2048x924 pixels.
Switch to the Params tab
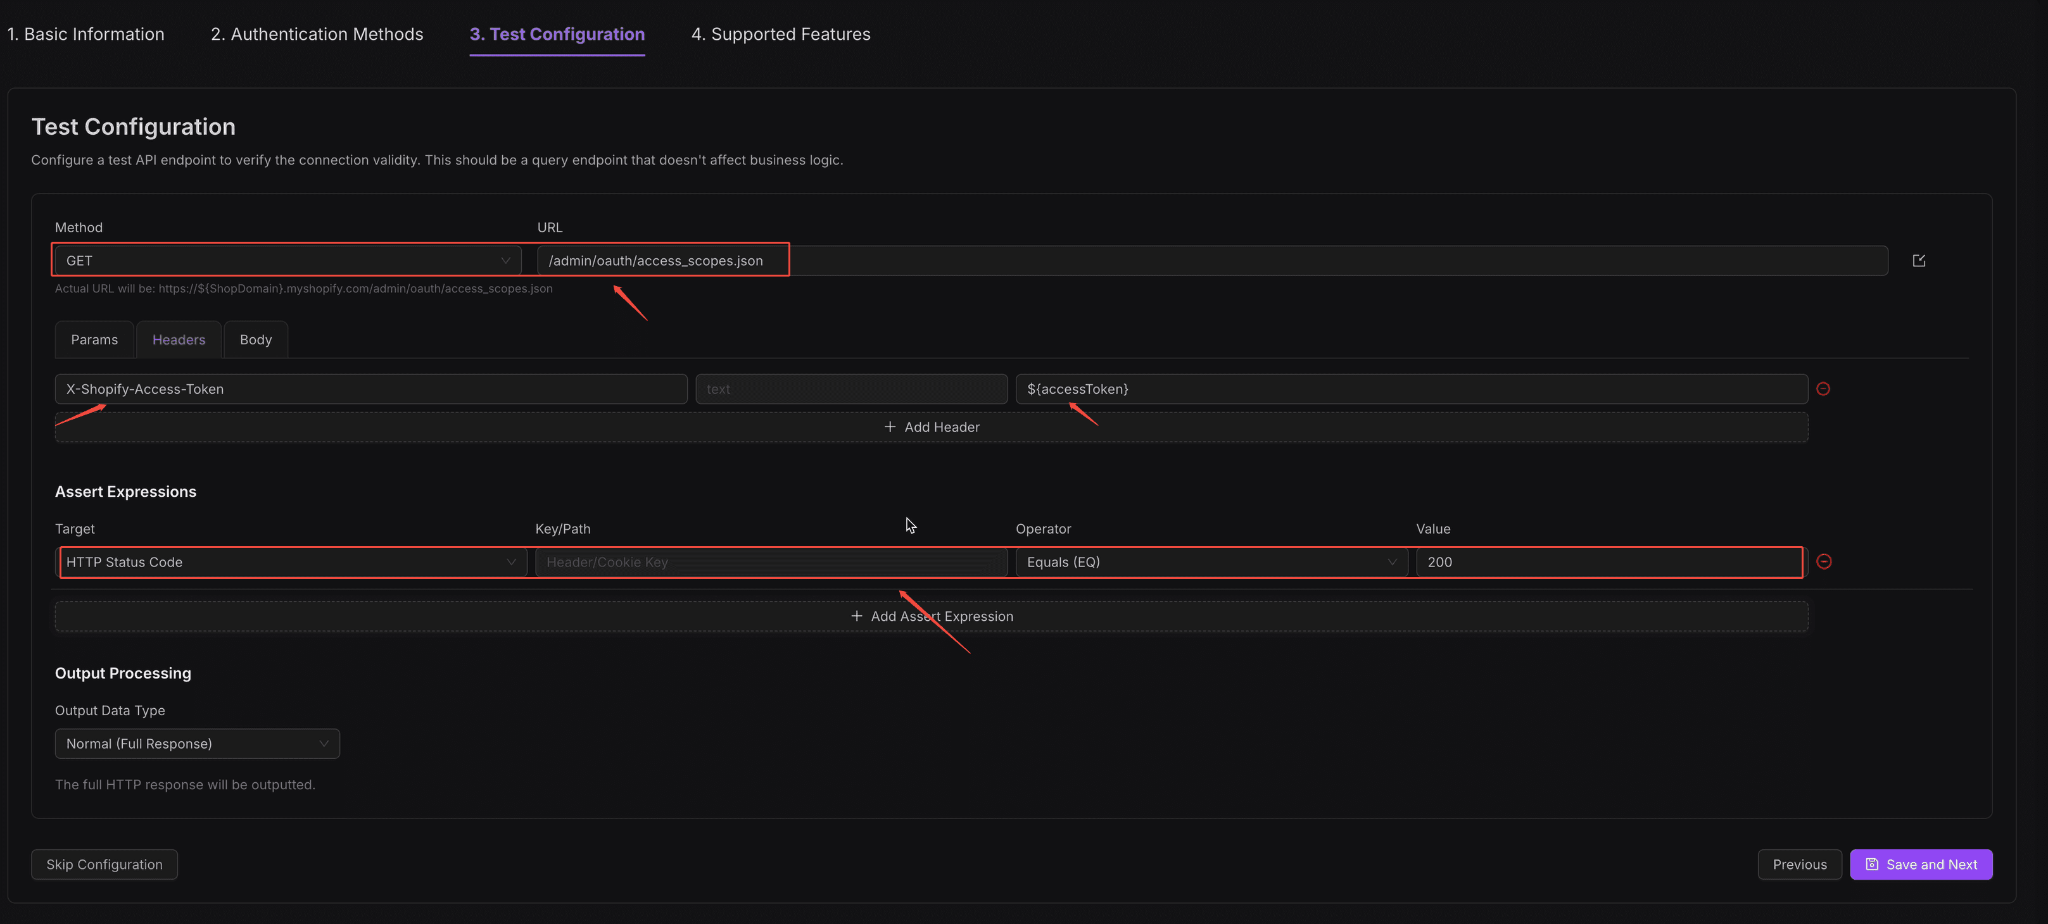(x=94, y=339)
